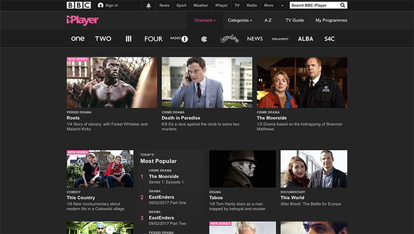This screenshot has height=234, width=414.
Task: Click the Sign in link
Action: click(x=111, y=5)
